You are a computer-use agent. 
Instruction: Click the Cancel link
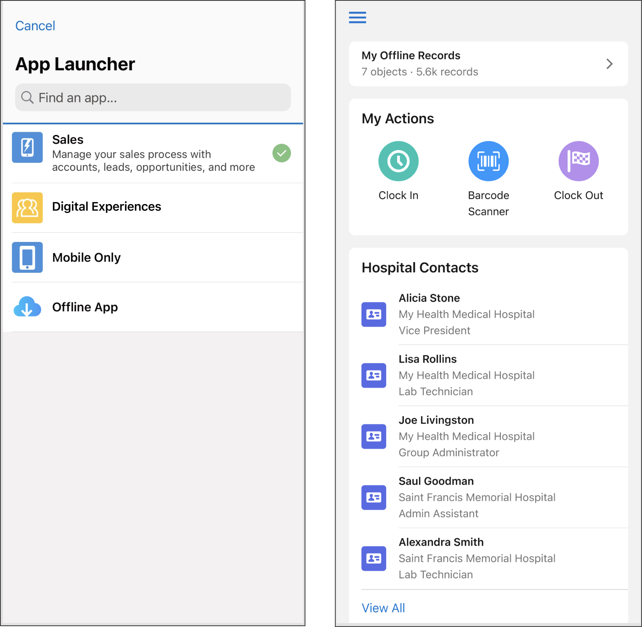(35, 25)
